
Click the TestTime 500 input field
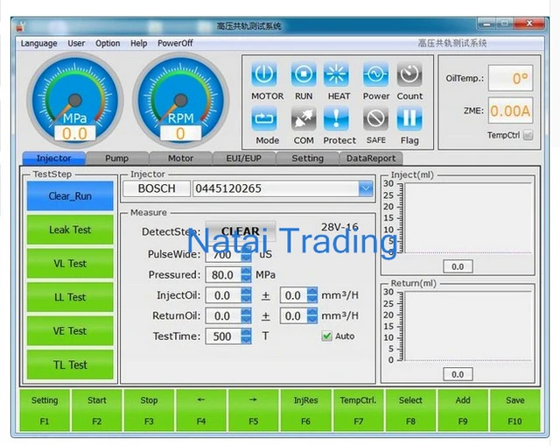click(x=224, y=336)
